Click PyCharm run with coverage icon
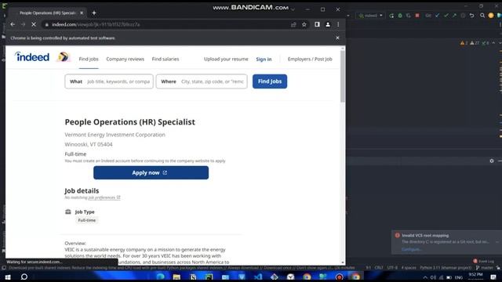Image resolution: width=502 pixels, height=282 pixels. coord(409,16)
